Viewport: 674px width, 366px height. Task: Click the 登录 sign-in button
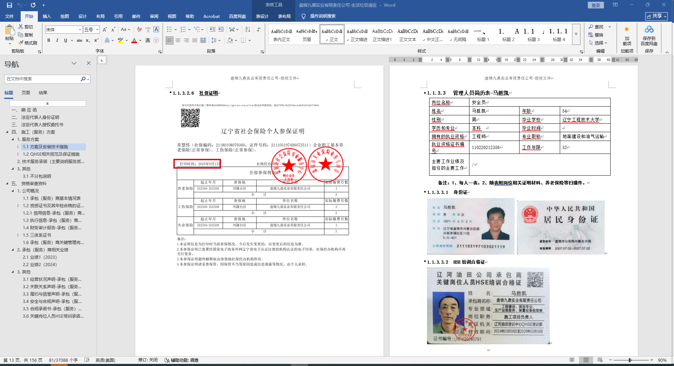[596, 5]
